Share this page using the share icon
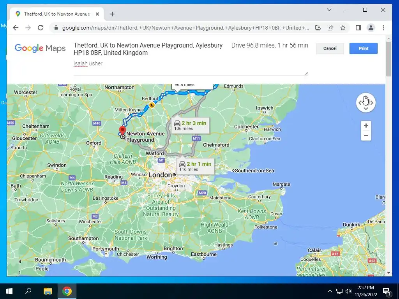The width and height of the screenshot is (399, 299). click(x=330, y=28)
